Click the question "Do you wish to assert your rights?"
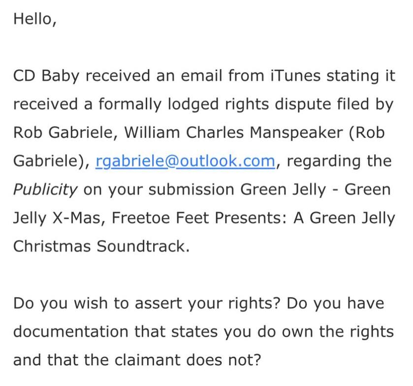This screenshot has height=386, width=413. [147, 303]
